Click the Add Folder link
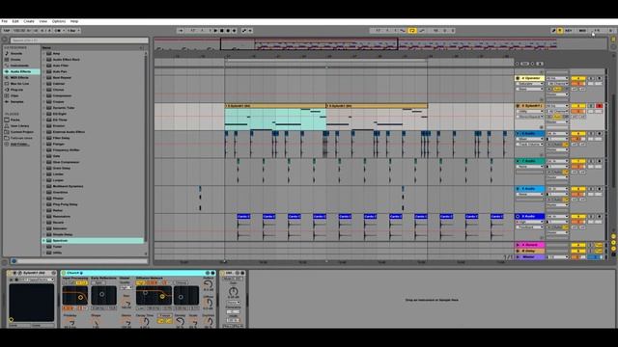618x347 pixels. tap(19, 144)
